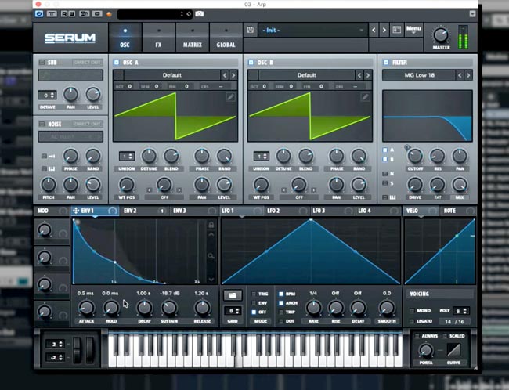Open the OSC A Default wavetable menu
The height and width of the screenshot is (390, 509).
click(172, 75)
